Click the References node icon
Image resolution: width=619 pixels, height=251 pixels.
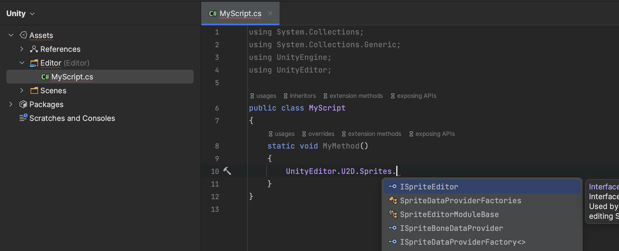(x=34, y=49)
